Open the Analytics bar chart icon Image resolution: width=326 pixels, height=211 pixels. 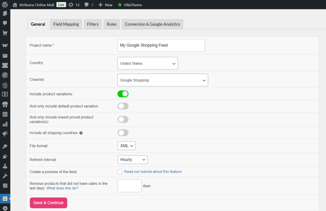point(5,124)
